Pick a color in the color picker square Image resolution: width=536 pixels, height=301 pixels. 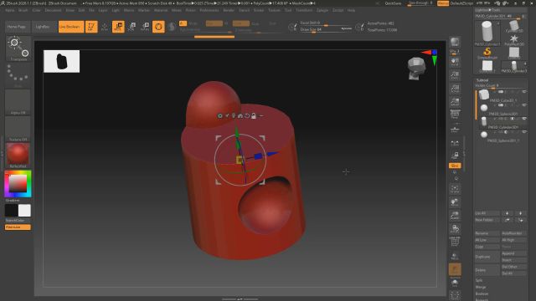coord(18,184)
